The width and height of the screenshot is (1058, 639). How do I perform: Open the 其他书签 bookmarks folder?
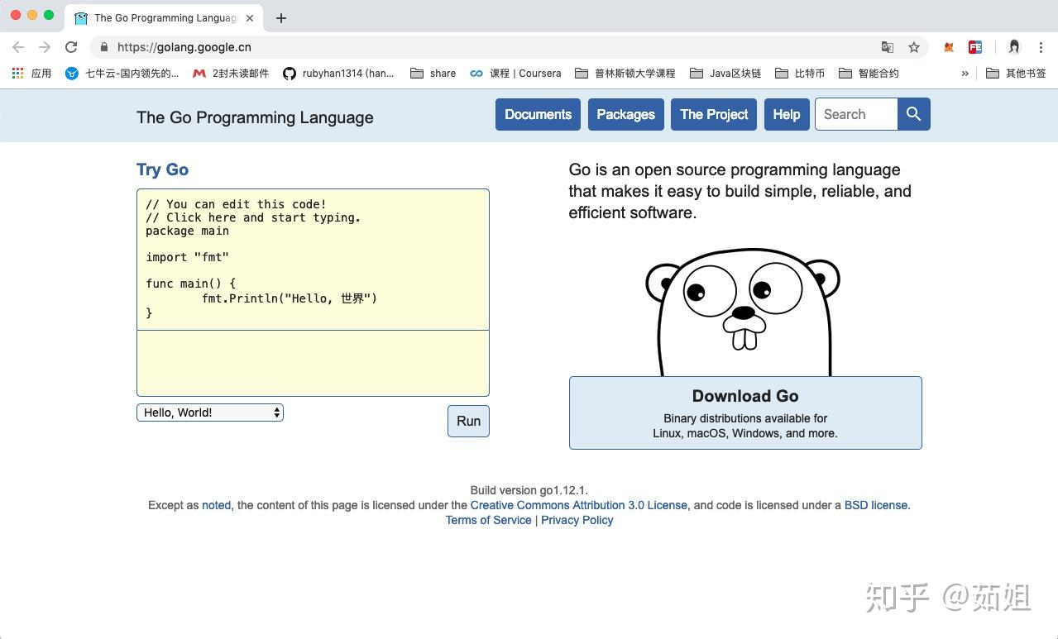(1015, 73)
